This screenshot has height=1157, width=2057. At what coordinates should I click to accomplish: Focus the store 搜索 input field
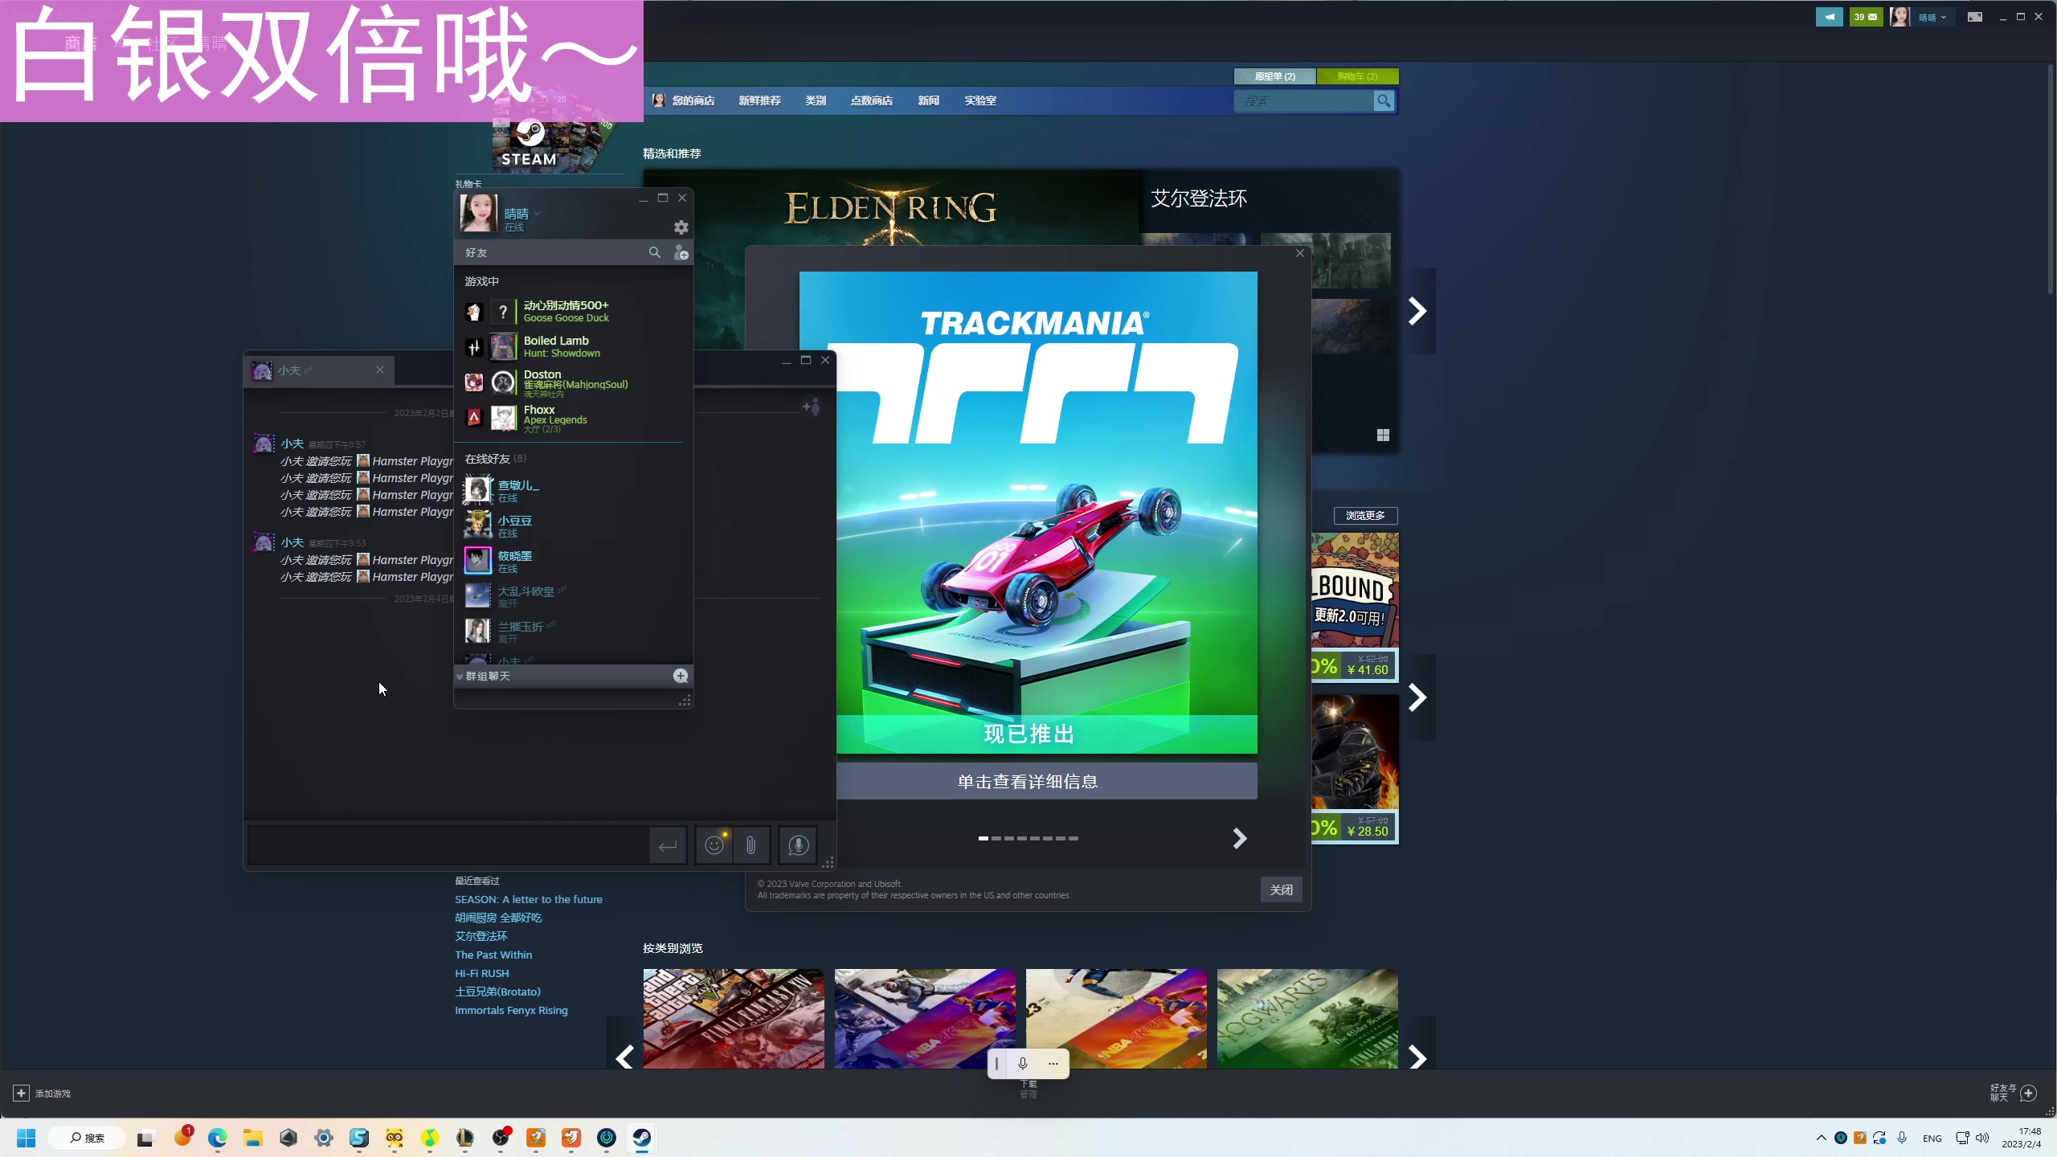click(1302, 100)
